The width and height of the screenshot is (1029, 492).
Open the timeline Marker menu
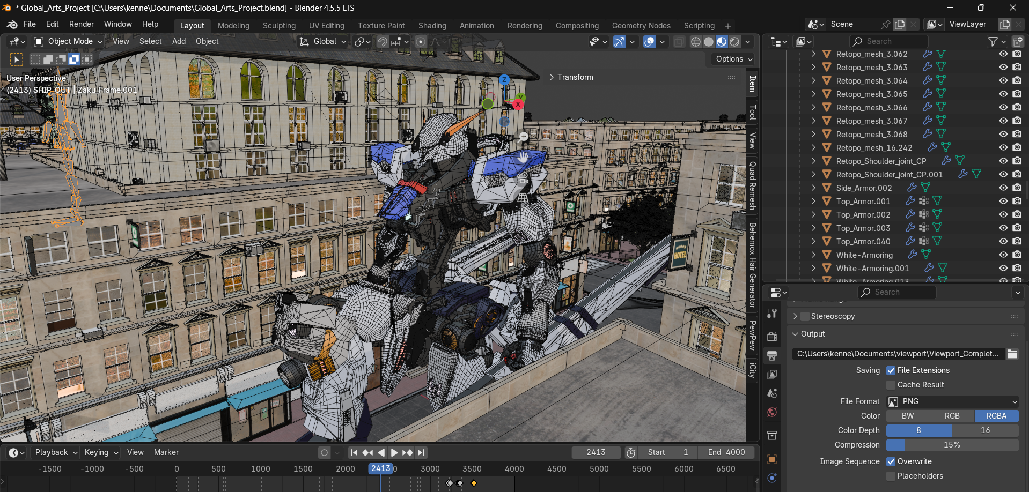(x=166, y=453)
